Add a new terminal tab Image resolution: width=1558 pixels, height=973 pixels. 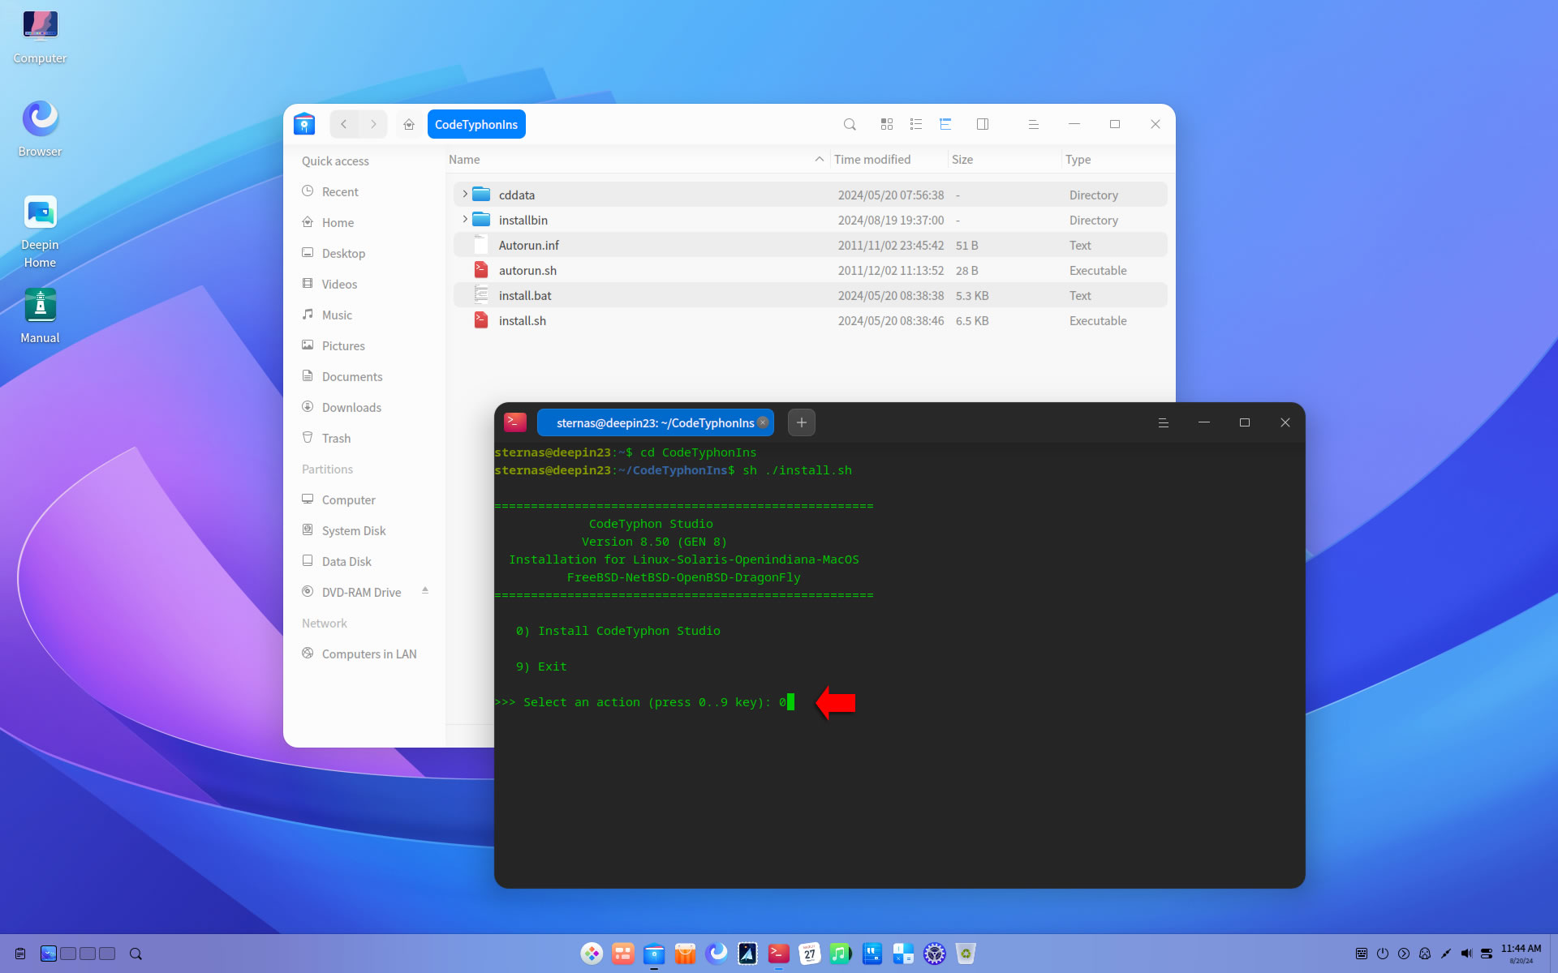click(x=801, y=422)
